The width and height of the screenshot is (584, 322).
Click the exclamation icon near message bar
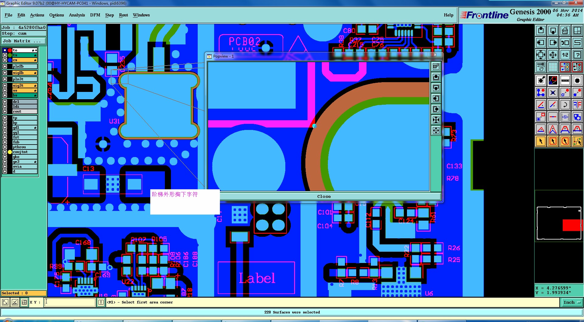coord(101,302)
